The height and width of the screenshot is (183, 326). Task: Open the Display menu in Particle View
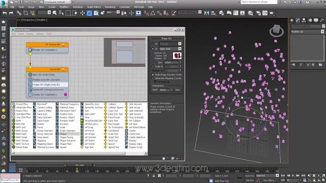point(30,34)
